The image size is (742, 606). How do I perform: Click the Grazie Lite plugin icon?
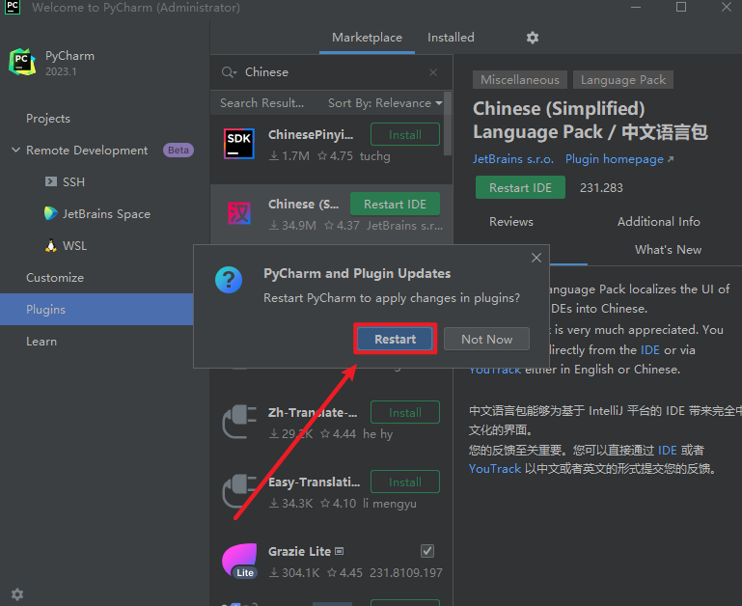coord(239,561)
